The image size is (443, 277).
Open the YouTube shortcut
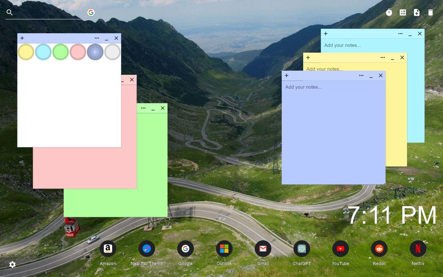[x=341, y=249]
